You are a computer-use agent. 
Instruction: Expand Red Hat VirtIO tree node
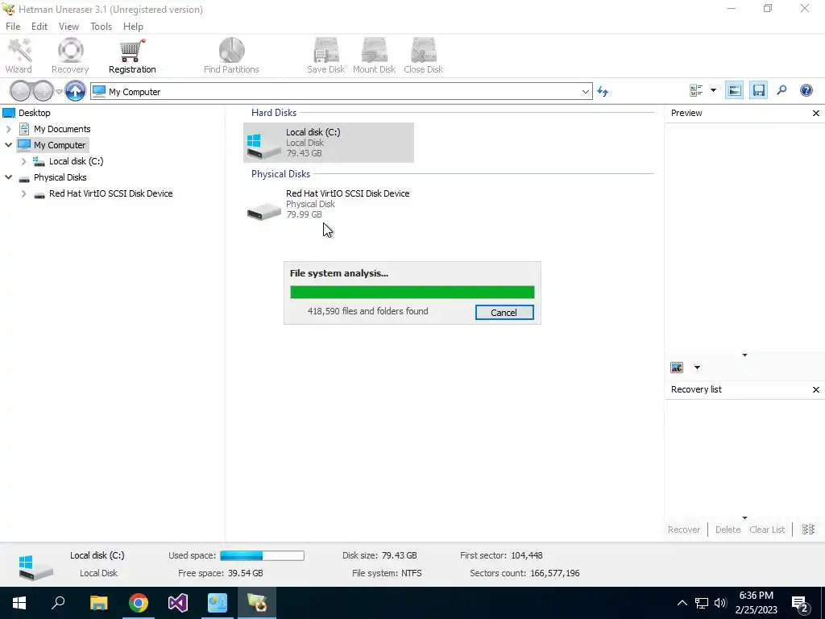coord(23,193)
